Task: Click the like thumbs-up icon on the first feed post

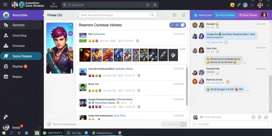Action: point(120,41)
